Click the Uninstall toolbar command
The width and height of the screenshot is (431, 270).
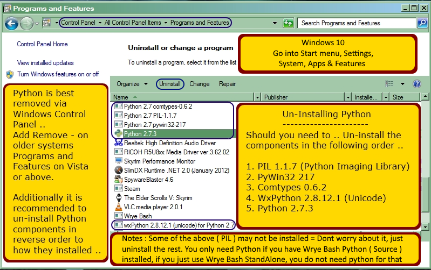pos(170,84)
